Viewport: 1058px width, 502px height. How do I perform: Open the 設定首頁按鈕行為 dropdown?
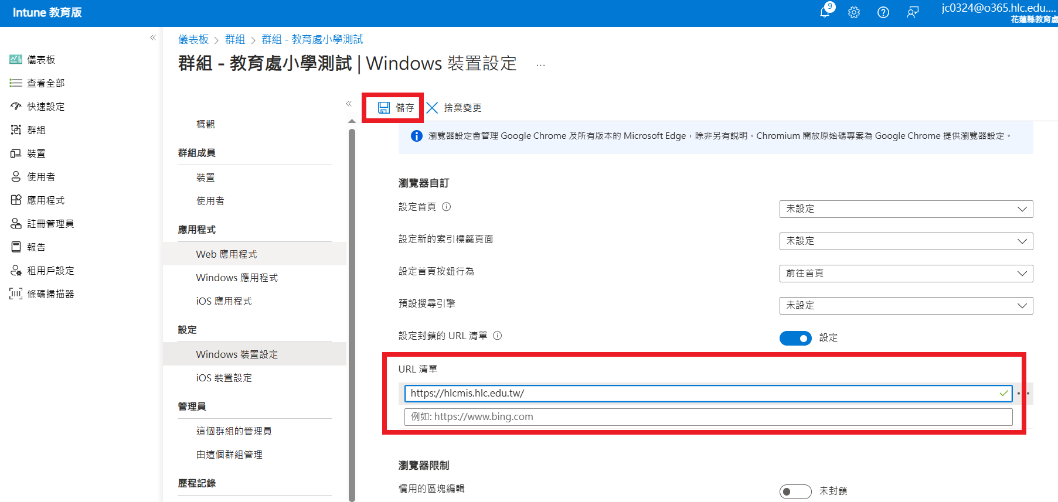(906, 274)
